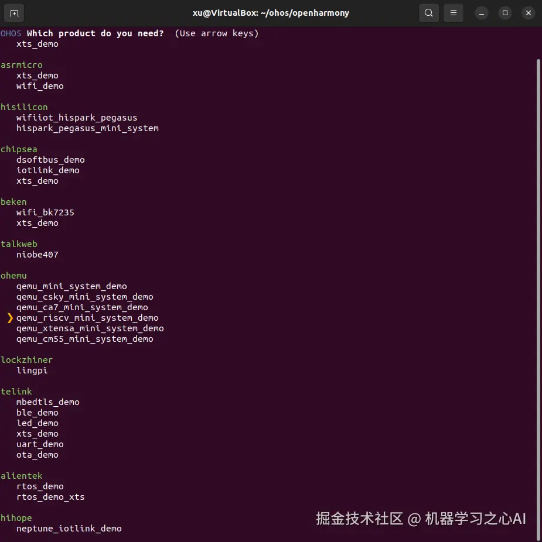Select ota_demo under telink
Viewport: 542px width, 542px height.
pyautogui.click(x=37, y=455)
